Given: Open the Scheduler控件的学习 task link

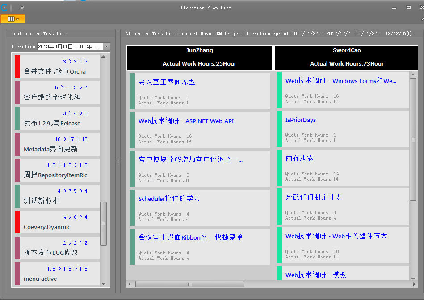Looking at the screenshot, I should pos(169,199).
